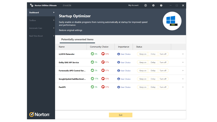Click user icon in Datacolor importance cell
Screen dimensions: 217x122
coord(119,54)
